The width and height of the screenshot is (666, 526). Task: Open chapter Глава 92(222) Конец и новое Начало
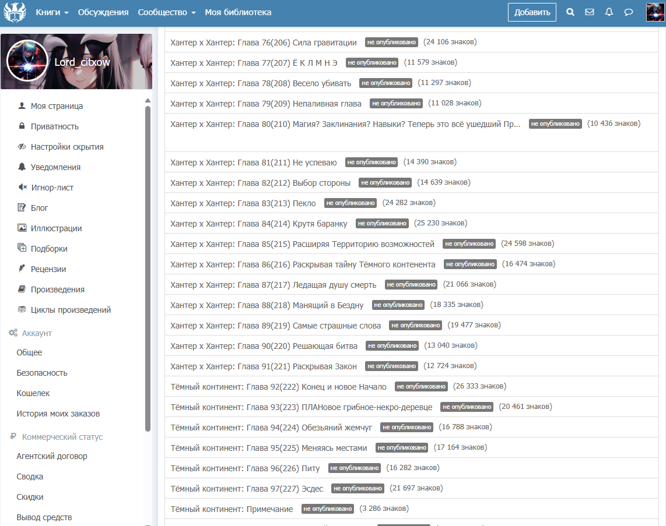pos(278,386)
